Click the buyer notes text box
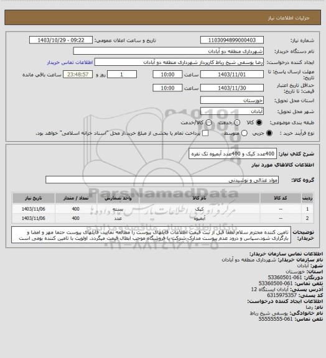This screenshot has width=326, height=358. [151, 235]
